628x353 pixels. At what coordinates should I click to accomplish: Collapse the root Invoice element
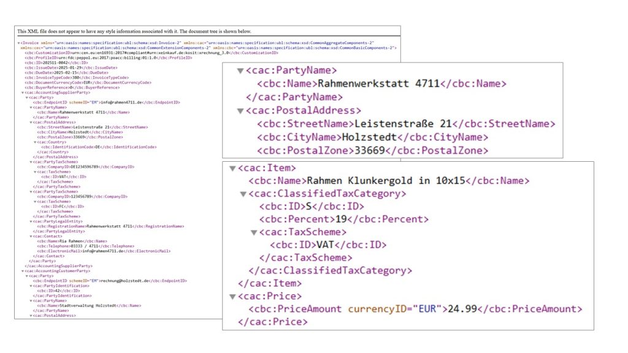point(18,42)
